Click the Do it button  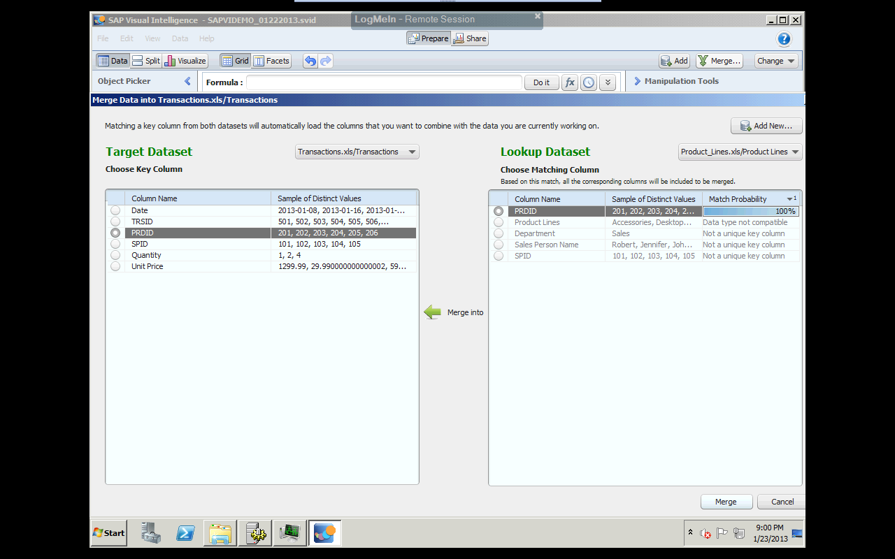coord(542,82)
